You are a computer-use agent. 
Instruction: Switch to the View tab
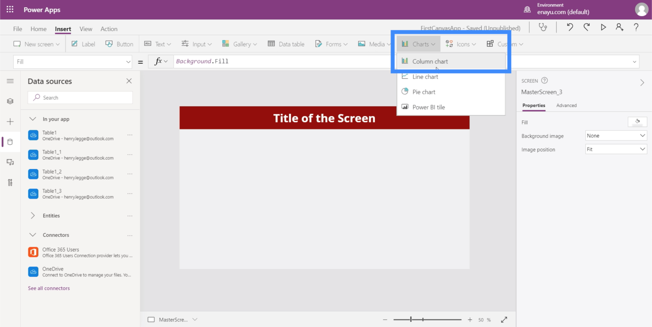point(86,29)
